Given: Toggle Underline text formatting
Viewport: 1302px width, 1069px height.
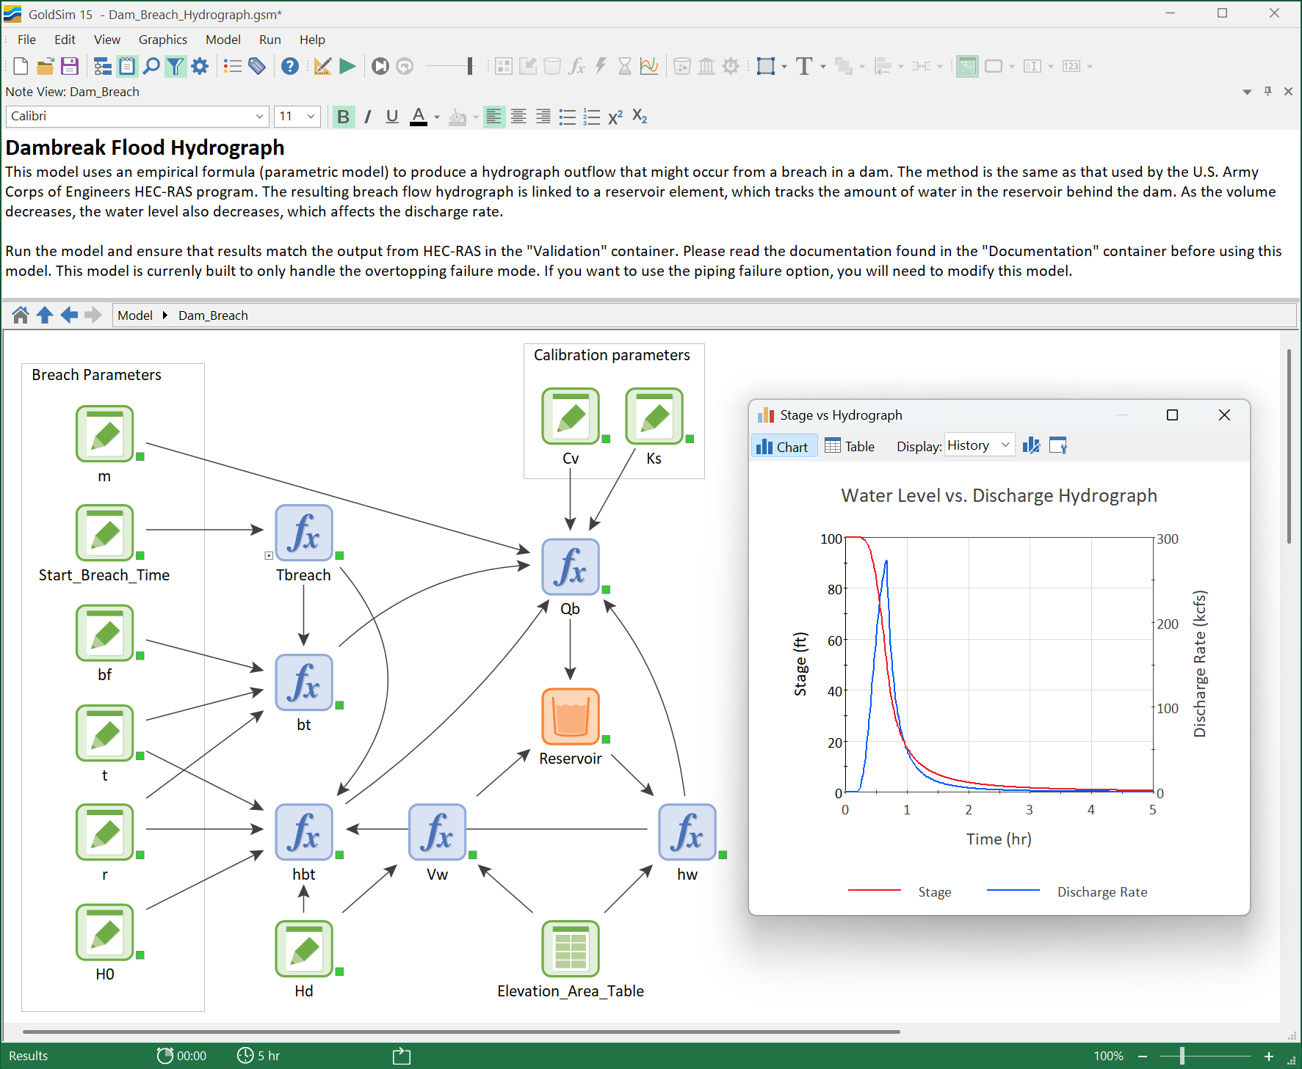Looking at the screenshot, I should tap(392, 117).
